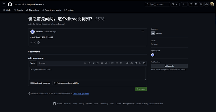Click General link under discussion title
The height and width of the screenshot is (112, 216).
click(x=61, y=24)
